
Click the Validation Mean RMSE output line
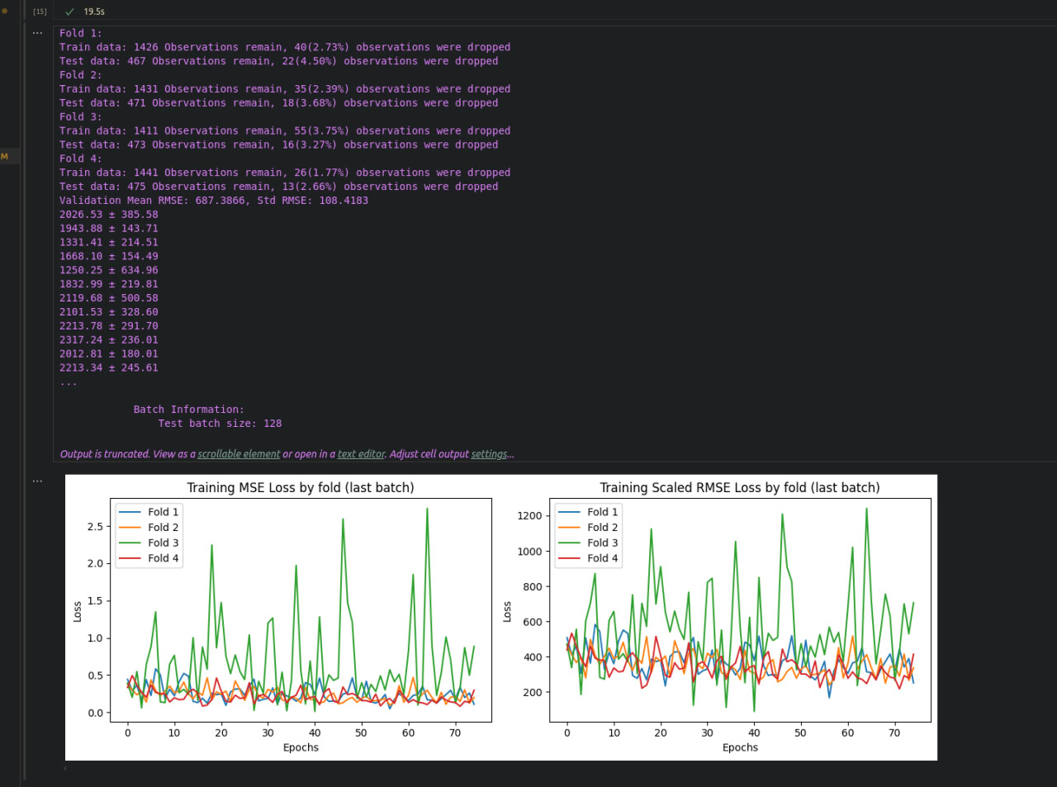click(214, 201)
